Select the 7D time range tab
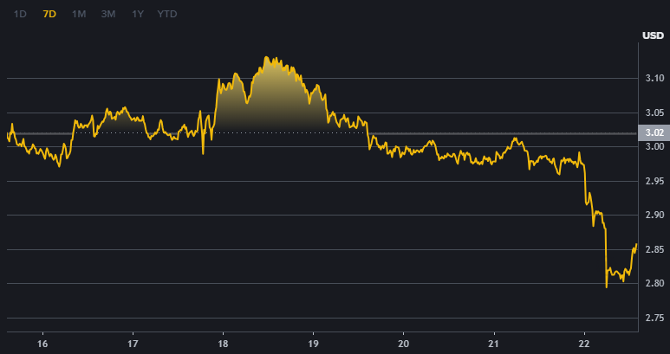670x354 pixels. coord(49,15)
